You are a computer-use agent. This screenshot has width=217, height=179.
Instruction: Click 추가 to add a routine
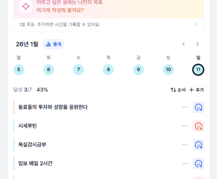[x=197, y=90]
